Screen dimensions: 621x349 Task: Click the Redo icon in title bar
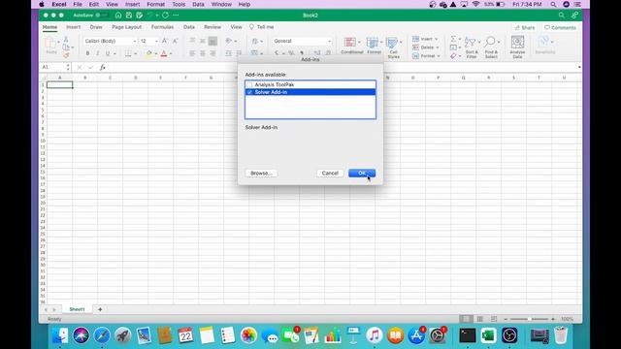[x=165, y=16]
